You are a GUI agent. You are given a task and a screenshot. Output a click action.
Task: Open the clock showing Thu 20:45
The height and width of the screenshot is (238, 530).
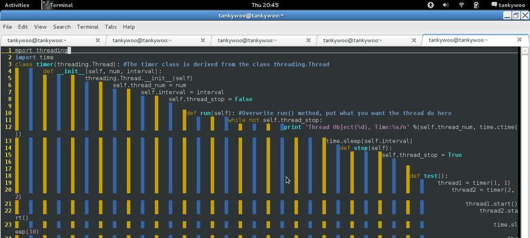265,5
